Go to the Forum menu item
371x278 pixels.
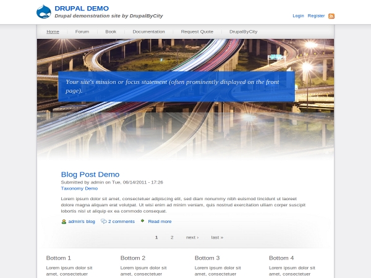point(82,32)
